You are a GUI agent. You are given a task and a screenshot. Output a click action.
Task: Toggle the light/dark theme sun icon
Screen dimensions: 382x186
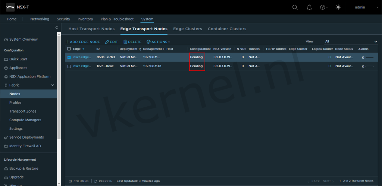click(338, 7)
